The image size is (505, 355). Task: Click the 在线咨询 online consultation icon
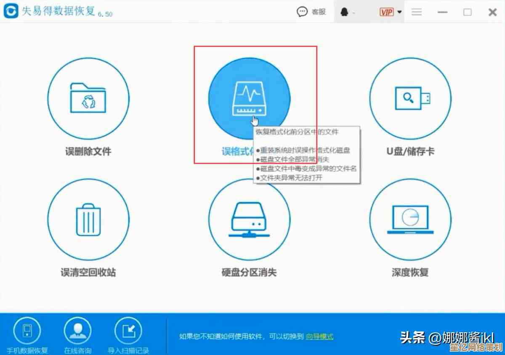coord(77,331)
